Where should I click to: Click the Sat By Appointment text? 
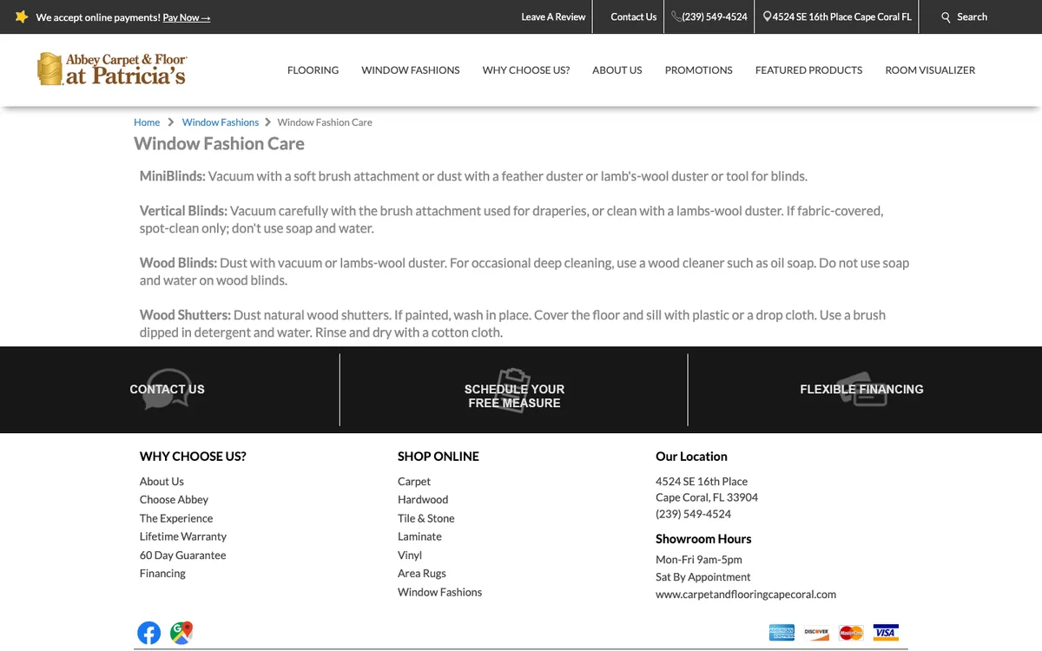coord(703,577)
